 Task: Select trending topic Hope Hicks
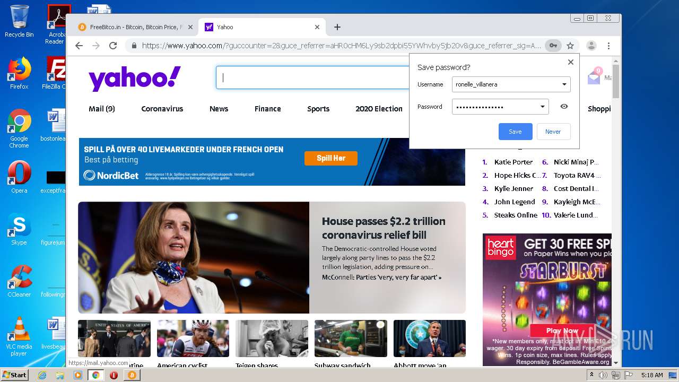click(x=517, y=176)
